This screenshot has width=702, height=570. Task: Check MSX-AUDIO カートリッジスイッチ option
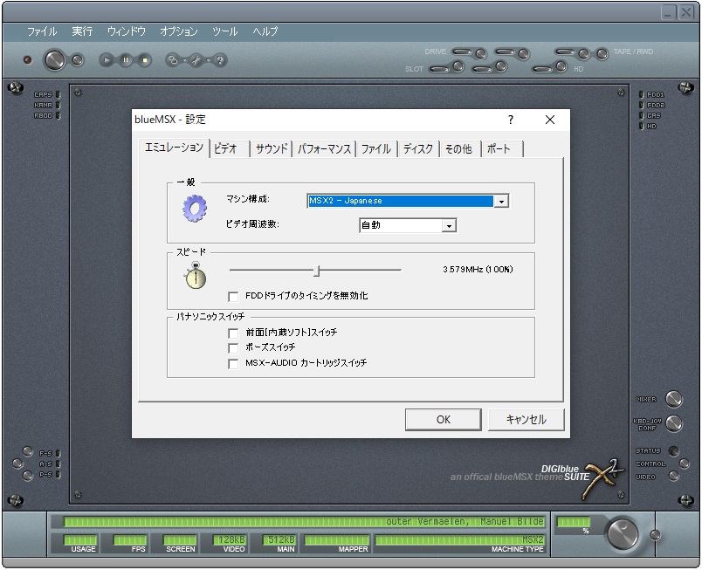point(233,363)
